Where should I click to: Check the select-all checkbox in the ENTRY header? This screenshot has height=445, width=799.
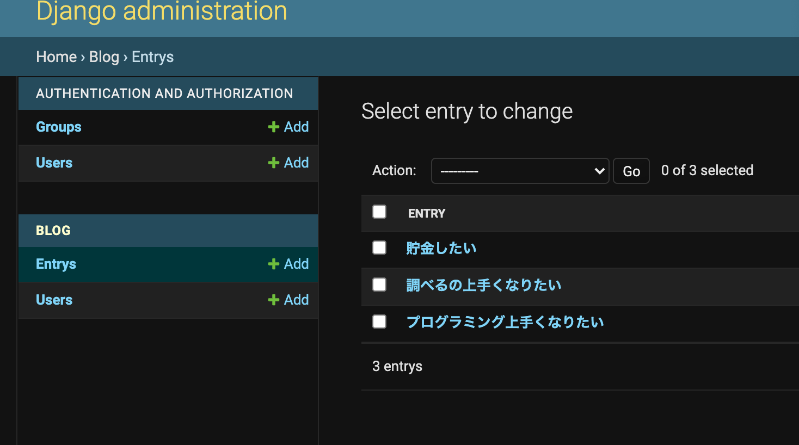pos(379,212)
